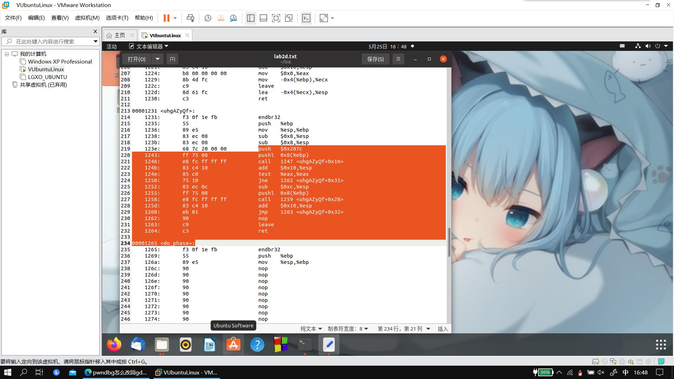Open the clock showing 5月25日 16:48
Image resolution: width=674 pixels, height=379 pixels.
click(x=388, y=46)
